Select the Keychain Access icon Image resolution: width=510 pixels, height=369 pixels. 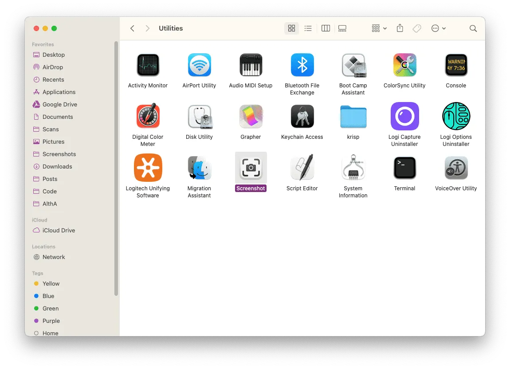302,116
